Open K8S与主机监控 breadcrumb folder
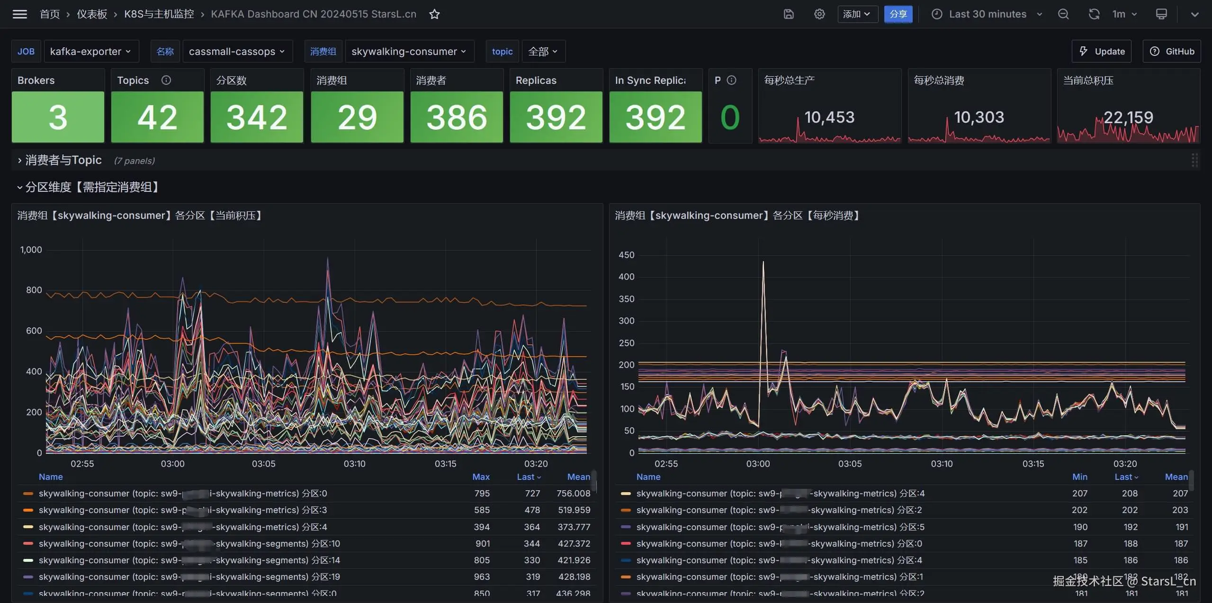 tap(159, 14)
